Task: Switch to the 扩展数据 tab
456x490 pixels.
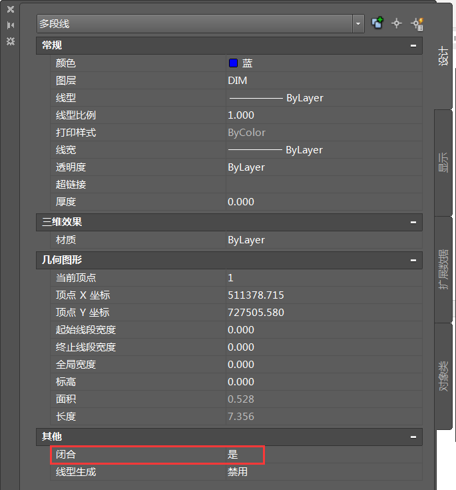Action: [443, 269]
